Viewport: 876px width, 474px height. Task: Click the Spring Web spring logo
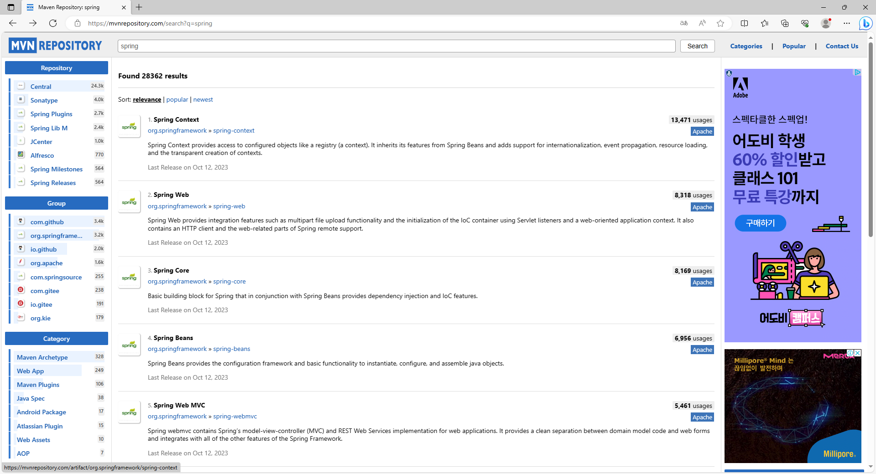[x=129, y=202]
